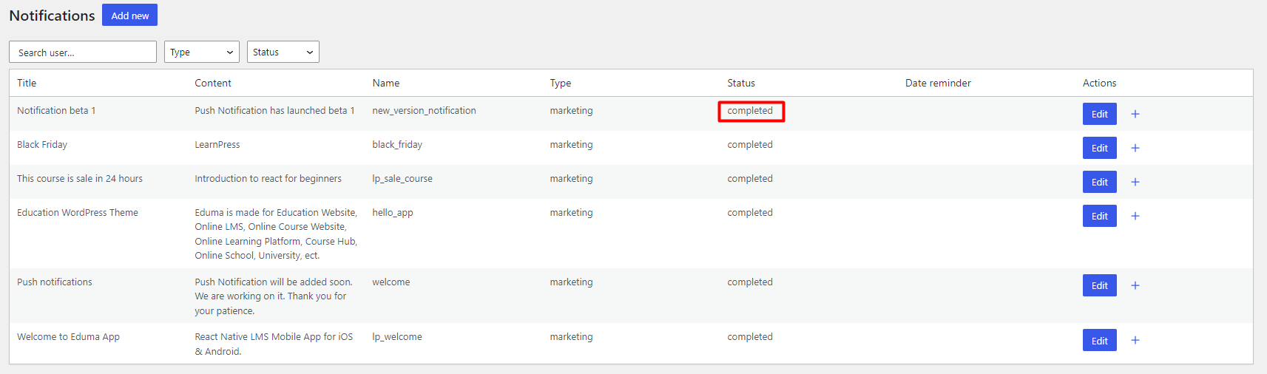Click plus icon for Welcome to Eduma App
The height and width of the screenshot is (374, 1267).
click(1135, 340)
